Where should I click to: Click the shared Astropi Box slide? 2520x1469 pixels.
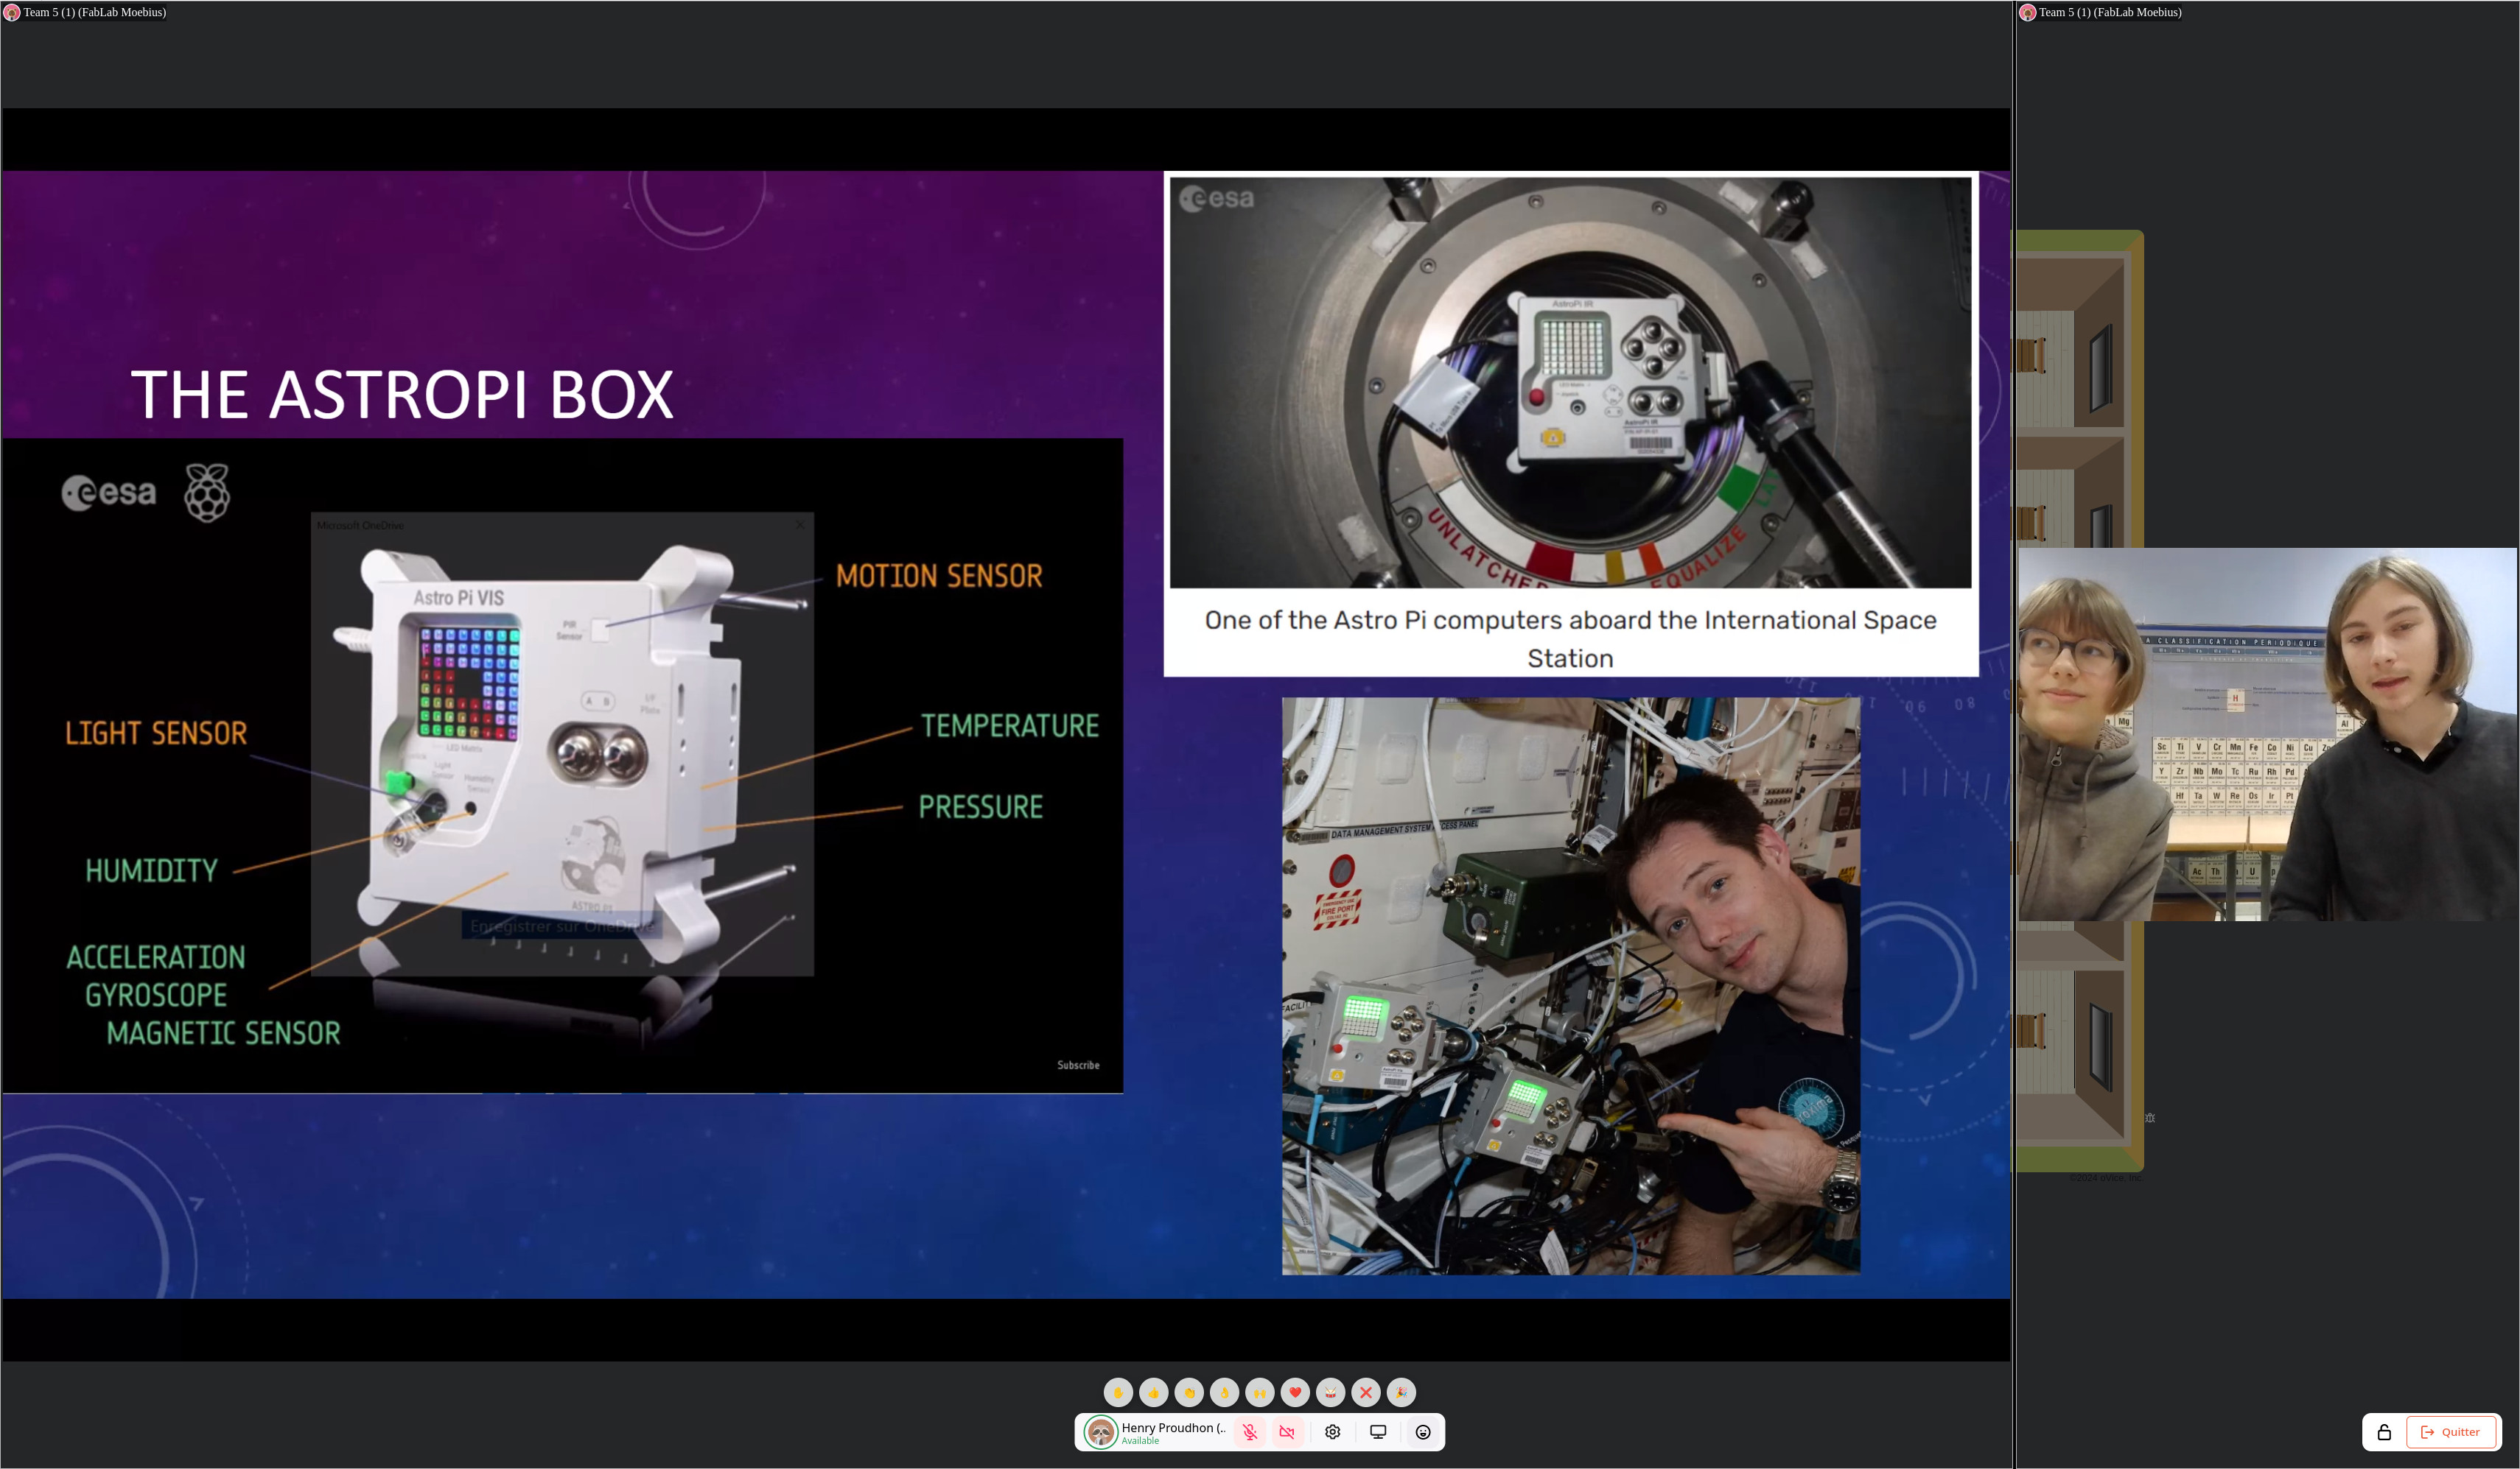1005,735
